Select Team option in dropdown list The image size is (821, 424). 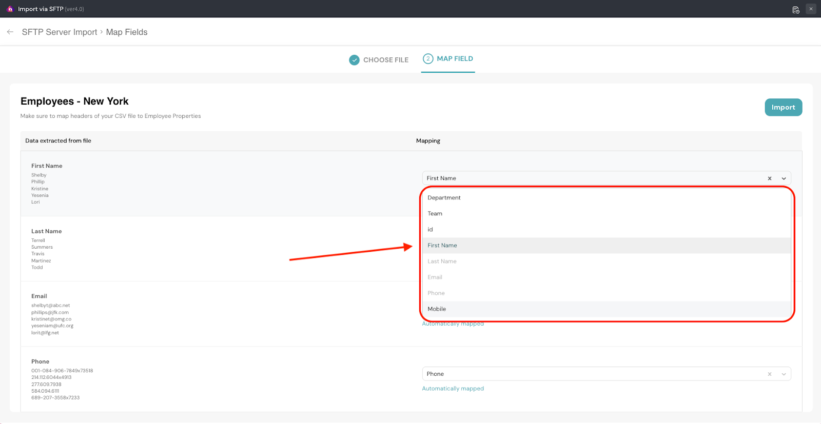(435, 214)
